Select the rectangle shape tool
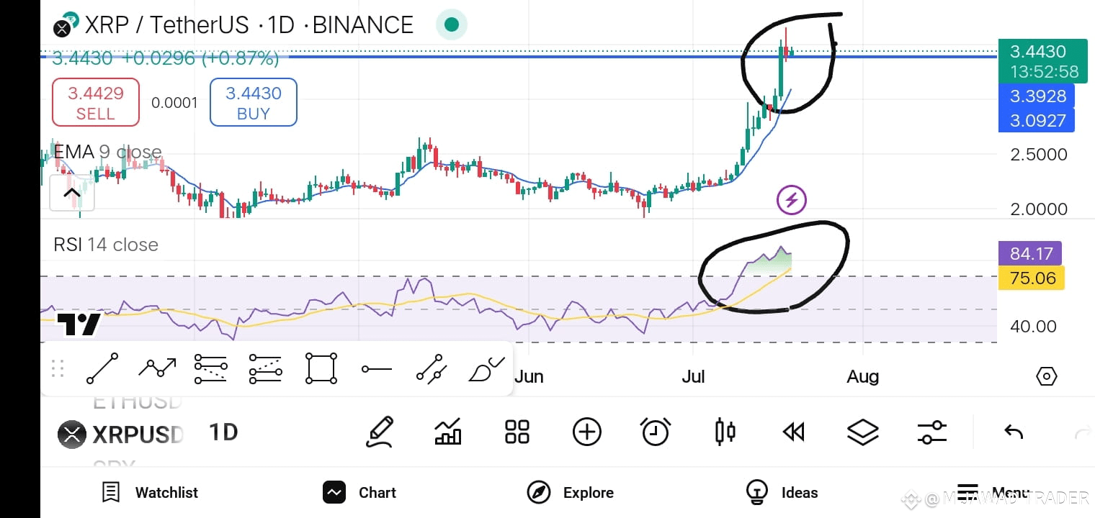The image size is (1095, 518). click(321, 369)
